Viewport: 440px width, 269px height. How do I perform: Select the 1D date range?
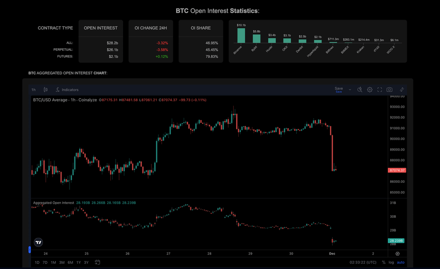[x=37, y=262]
